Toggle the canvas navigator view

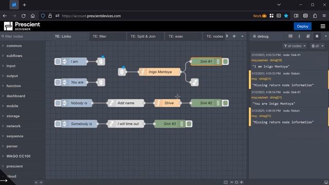point(226,182)
